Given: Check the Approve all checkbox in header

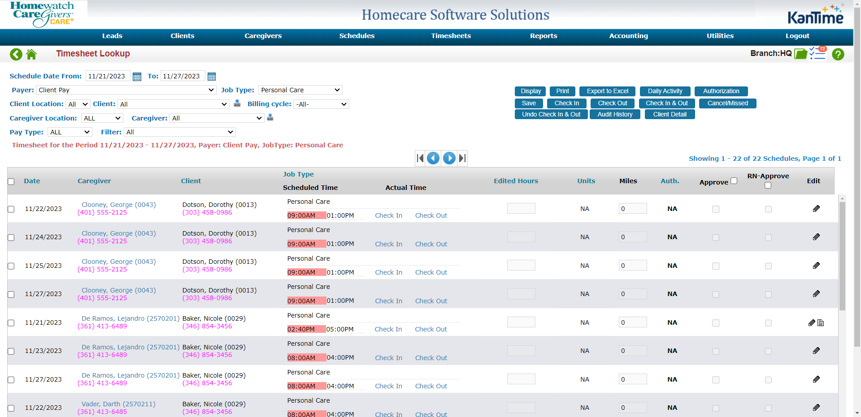Looking at the screenshot, I should tap(734, 181).
